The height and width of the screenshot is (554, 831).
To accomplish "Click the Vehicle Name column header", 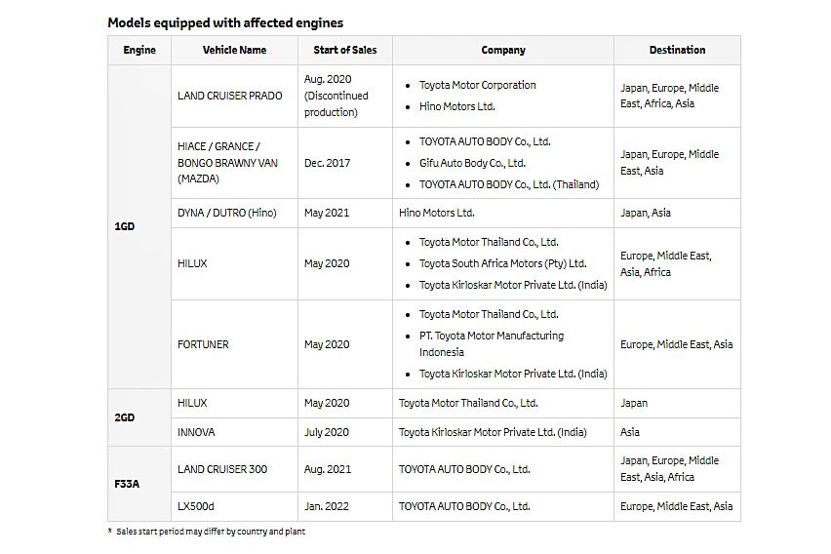I will [234, 50].
